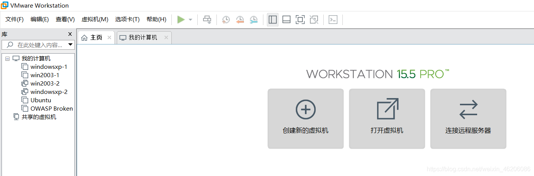Select the windowsxp-2 virtual machine
Viewport: 534px width, 176px height.
pos(49,92)
